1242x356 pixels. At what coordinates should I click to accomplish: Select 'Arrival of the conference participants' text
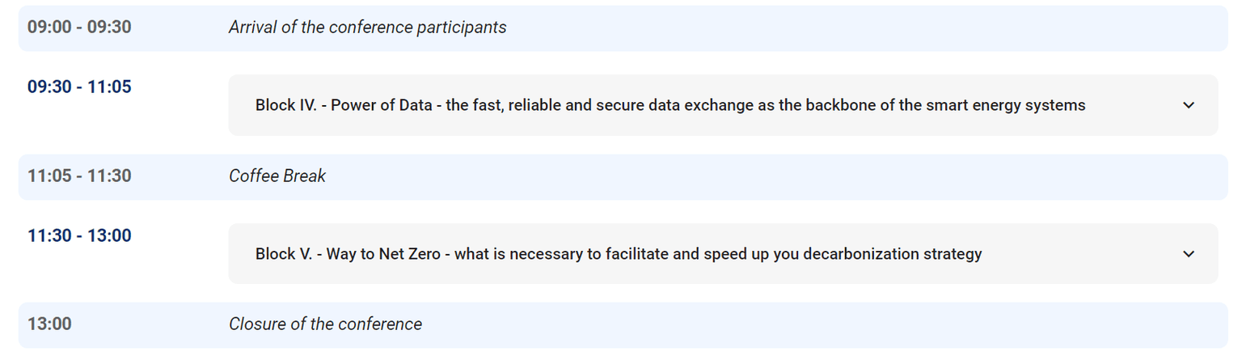(367, 28)
